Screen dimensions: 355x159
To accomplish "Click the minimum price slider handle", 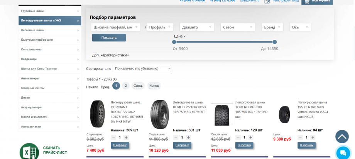I will tap(174, 42).
